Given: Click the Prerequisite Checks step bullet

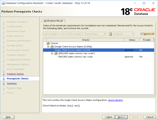Looking at the screenshot, I should click(4, 79).
